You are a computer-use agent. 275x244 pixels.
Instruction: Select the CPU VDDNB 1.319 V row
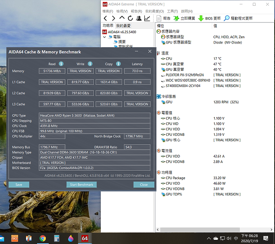[x=192, y=135]
